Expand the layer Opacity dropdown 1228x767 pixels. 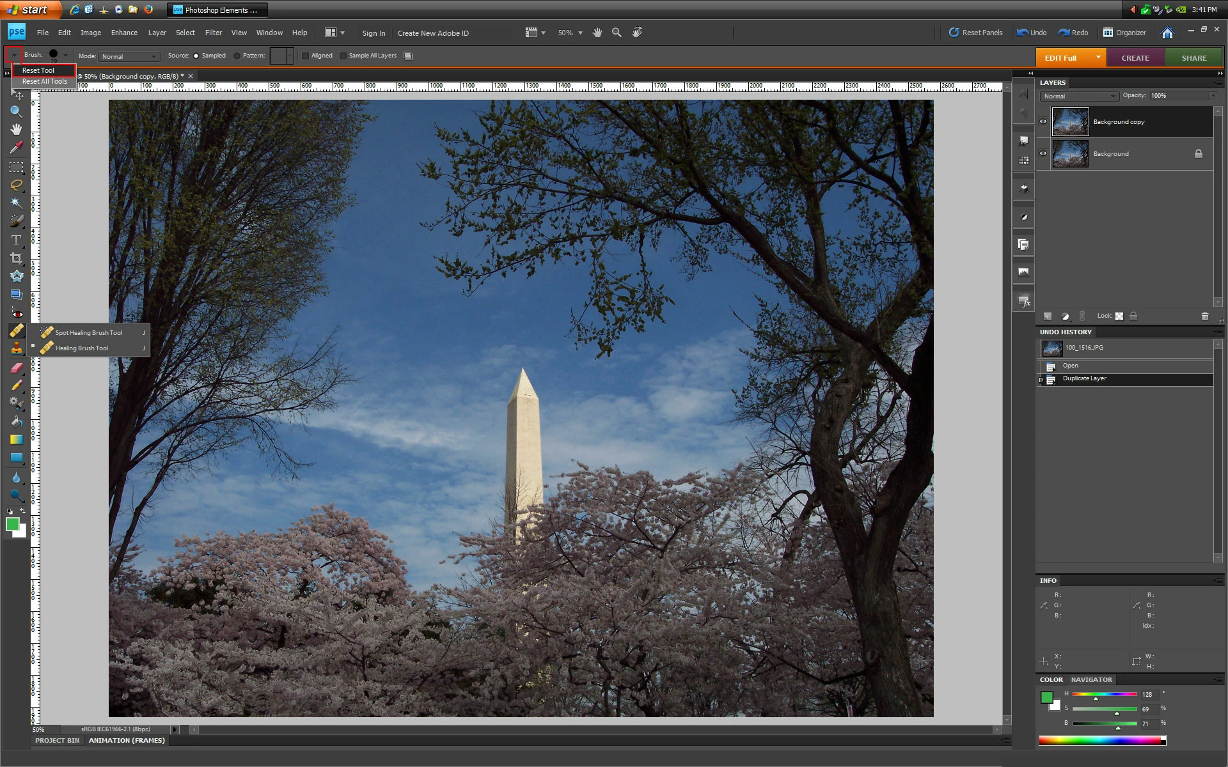point(1213,96)
